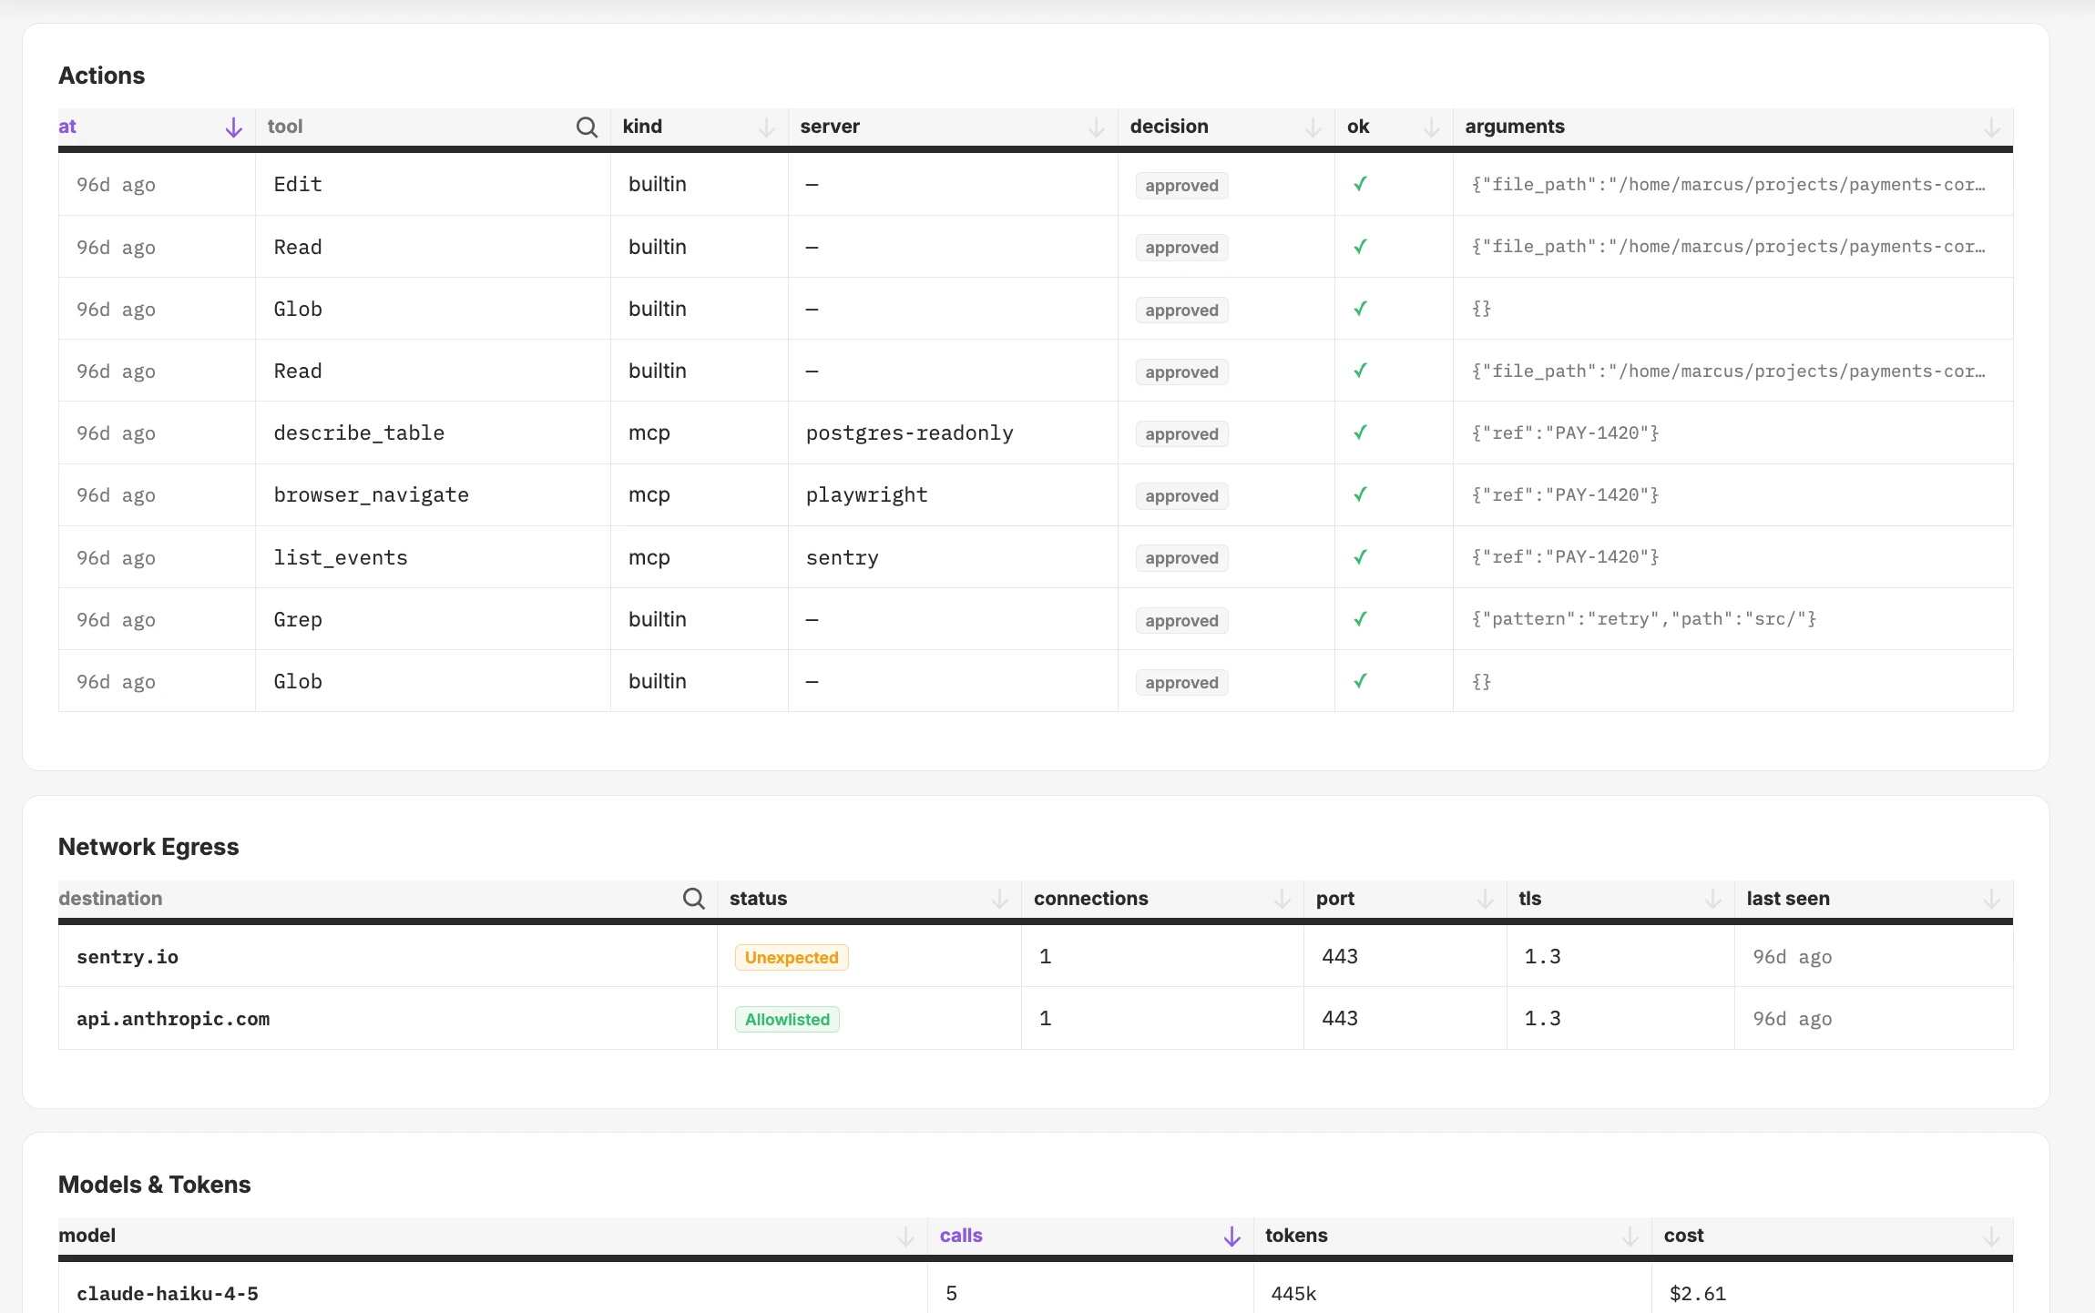The image size is (2095, 1313).
Task: Sort Network Egress by status arrow
Action: (1000, 899)
